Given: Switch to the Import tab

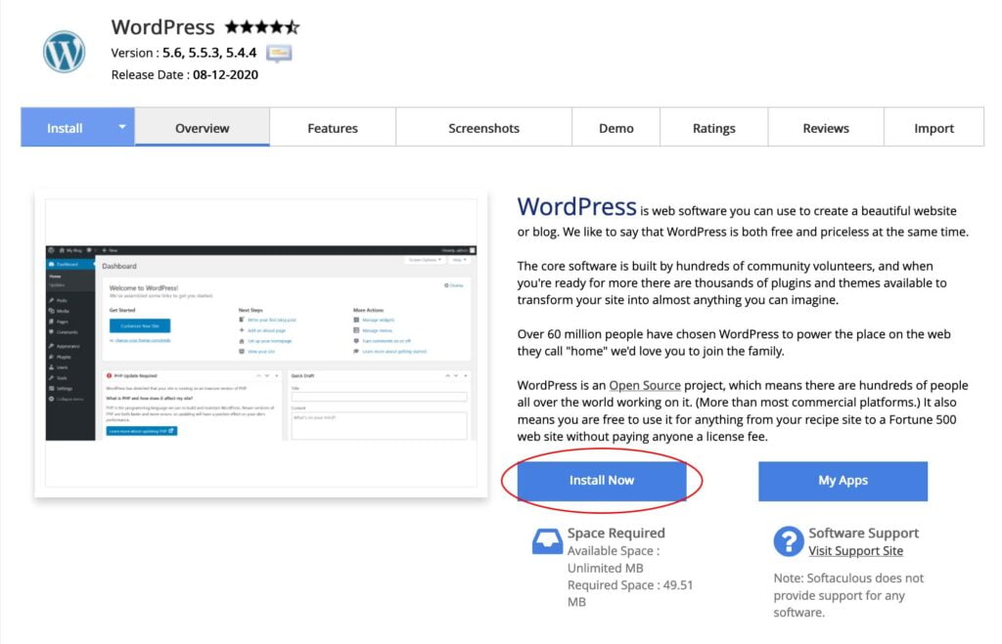Looking at the screenshot, I should (934, 128).
